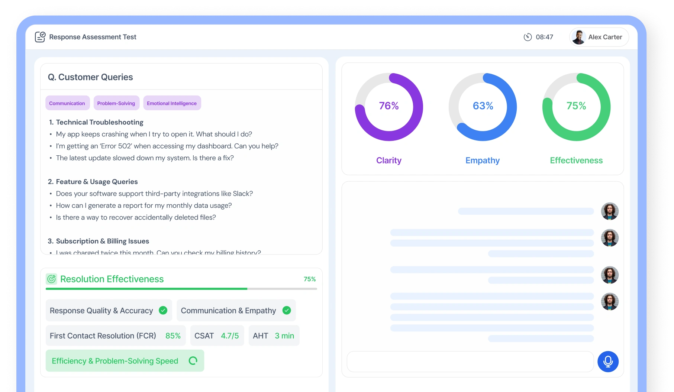This screenshot has width=674, height=392.
Task: Click the 85% FCR value
Action: pyautogui.click(x=173, y=336)
